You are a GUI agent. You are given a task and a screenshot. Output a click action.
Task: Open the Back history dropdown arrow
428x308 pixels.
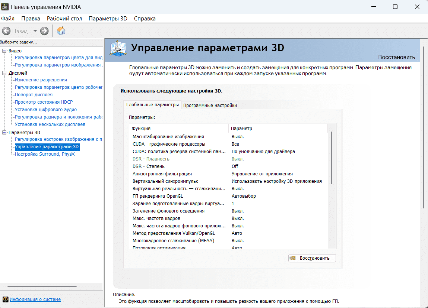[x=35, y=31]
